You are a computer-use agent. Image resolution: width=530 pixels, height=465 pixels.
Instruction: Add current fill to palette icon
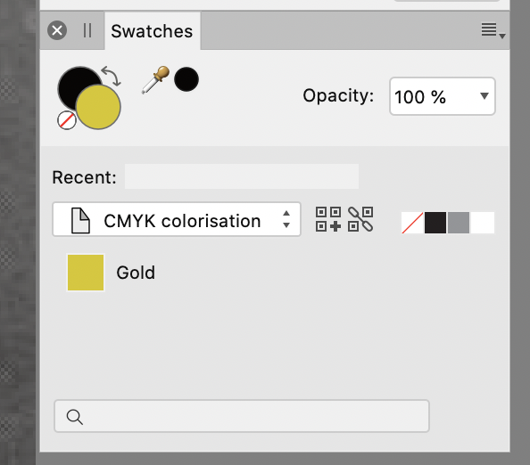328,219
